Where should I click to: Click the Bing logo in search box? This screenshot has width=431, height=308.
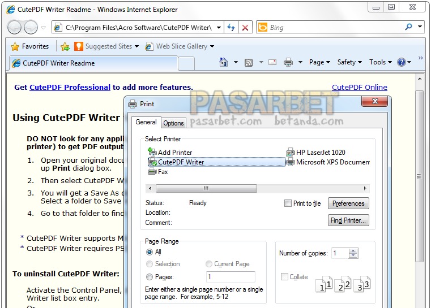(x=263, y=27)
